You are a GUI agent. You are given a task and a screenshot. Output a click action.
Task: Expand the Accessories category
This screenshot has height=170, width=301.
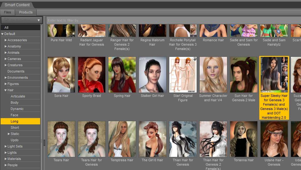[x=6, y=40]
